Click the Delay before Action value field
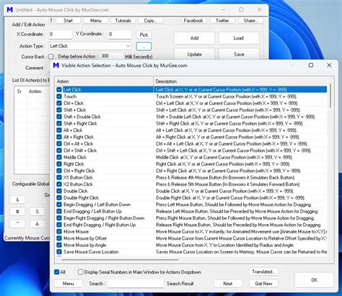The width and height of the screenshot is (342, 296). (111, 56)
